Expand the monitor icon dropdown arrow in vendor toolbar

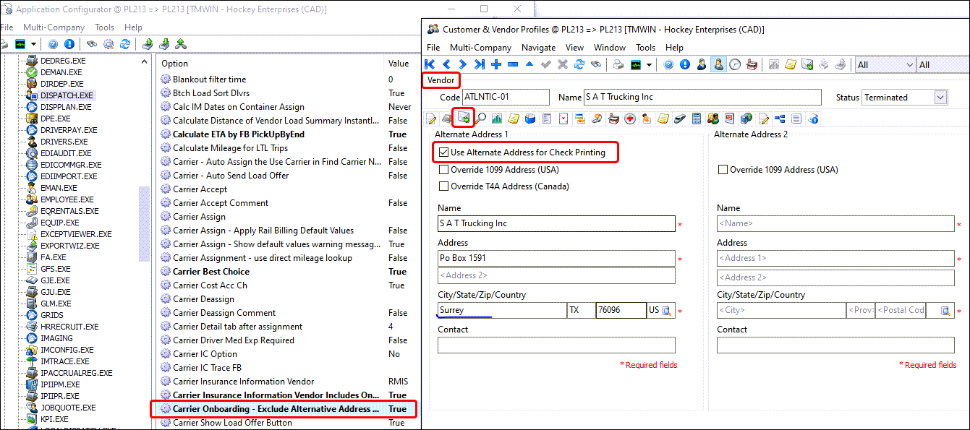[x=649, y=65]
